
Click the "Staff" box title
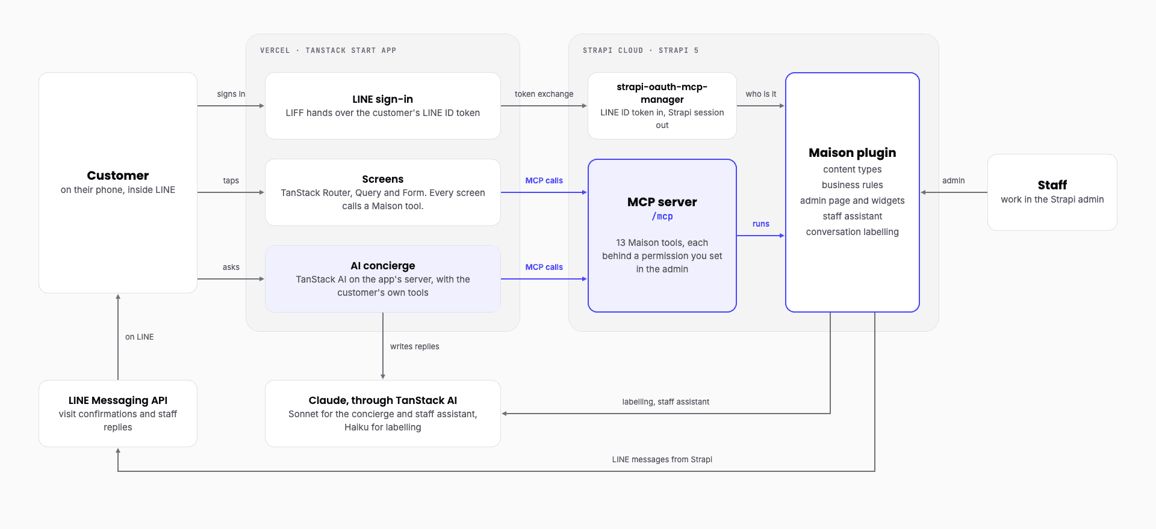pos(1052,185)
